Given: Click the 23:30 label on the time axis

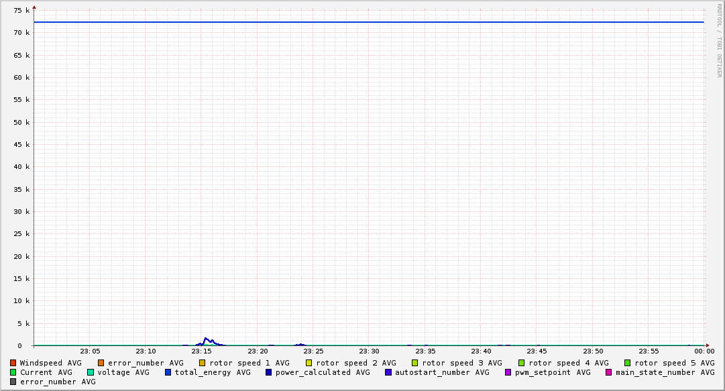Looking at the screenshot, I should [x=369, y=351].
